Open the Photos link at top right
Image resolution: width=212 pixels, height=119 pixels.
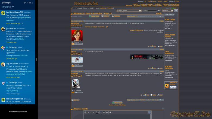click(177, 1)
